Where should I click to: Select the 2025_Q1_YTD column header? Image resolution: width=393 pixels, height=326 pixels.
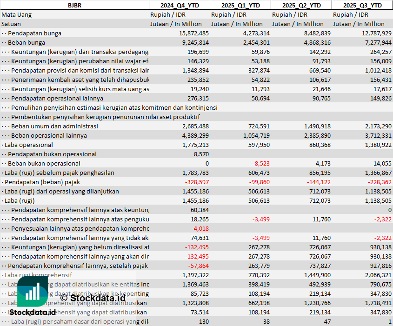[240, 5]
